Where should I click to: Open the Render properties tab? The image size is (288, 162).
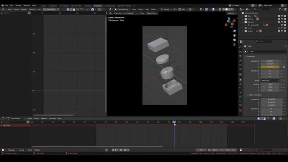[x=240, y=52]
